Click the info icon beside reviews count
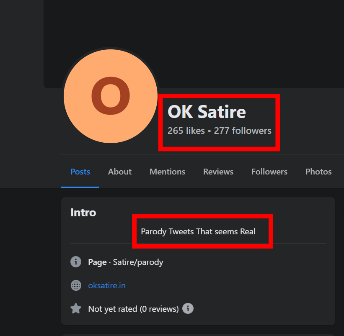Viewport: 344px width, 336px height. click(188, 308)
